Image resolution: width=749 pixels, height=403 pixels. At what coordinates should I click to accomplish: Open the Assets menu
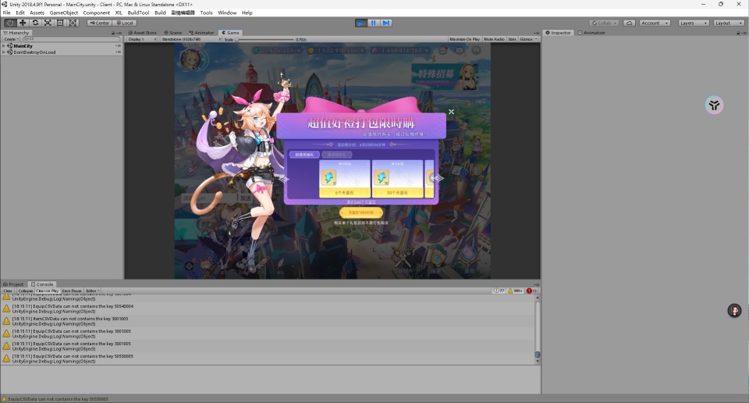coord(37,13)
